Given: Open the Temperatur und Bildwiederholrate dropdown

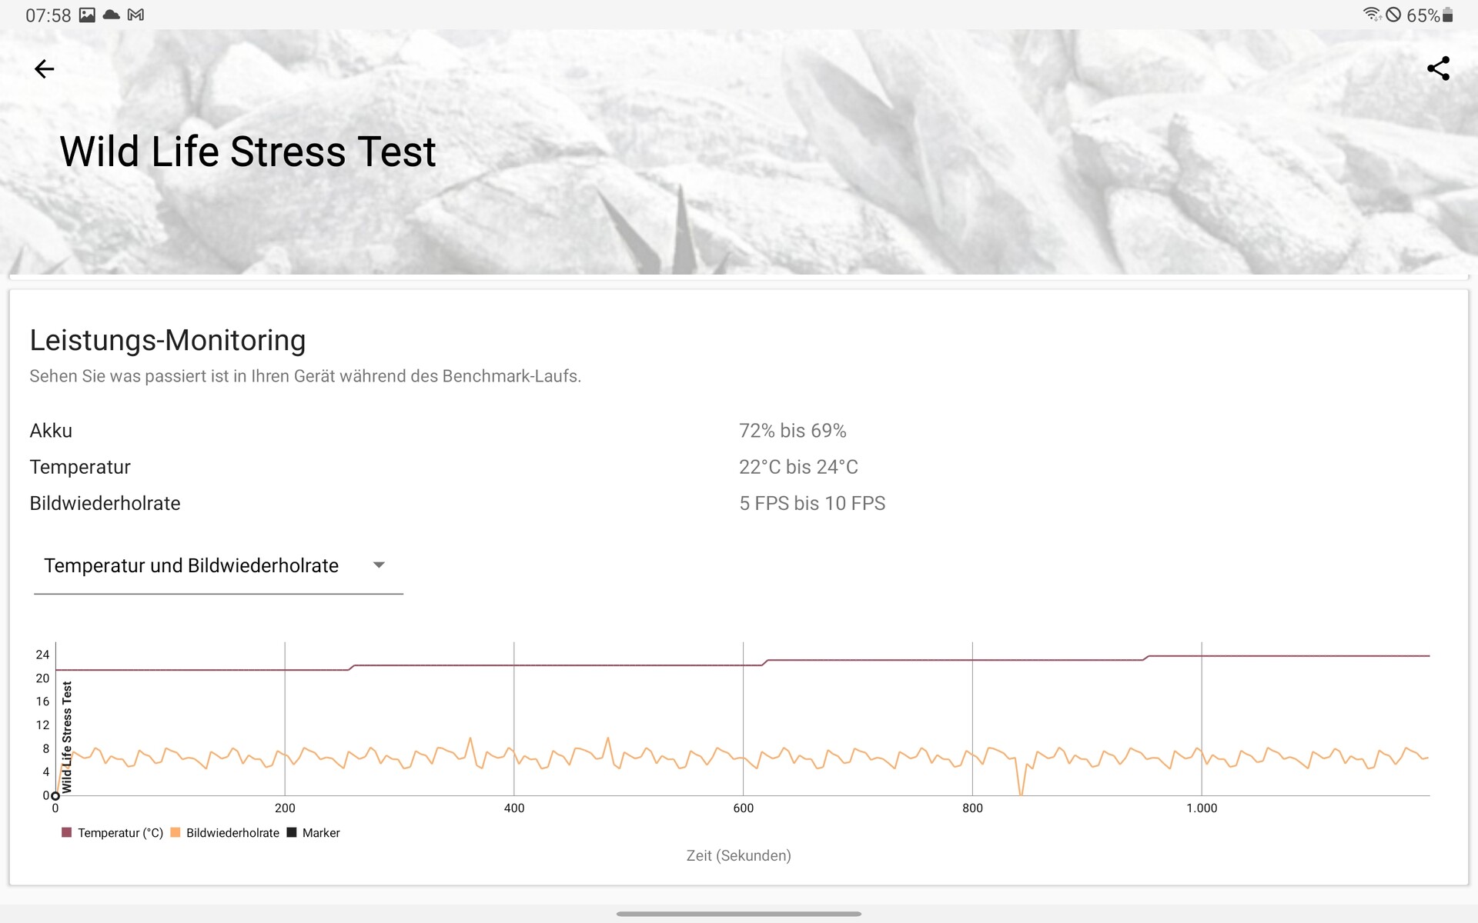Looking at the screenshot, I should coord(192,566).
